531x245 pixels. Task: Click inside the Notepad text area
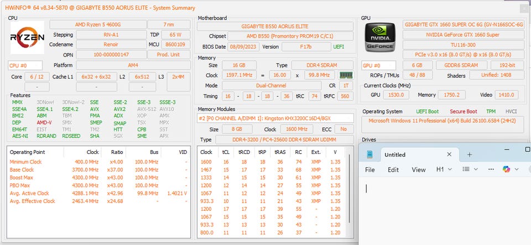coord(445,211)
